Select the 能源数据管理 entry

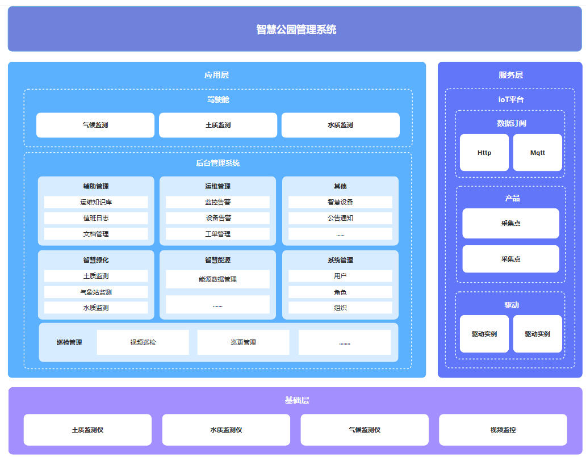[217, 279]
